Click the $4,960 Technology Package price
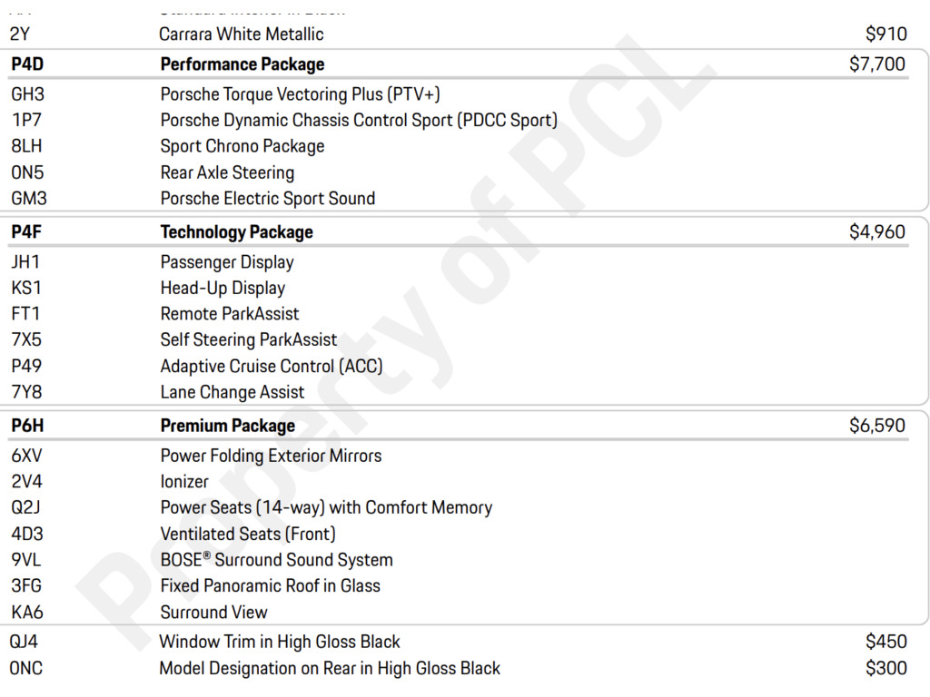930x697 pixels. pyautogui.click(x=877, y=231)
